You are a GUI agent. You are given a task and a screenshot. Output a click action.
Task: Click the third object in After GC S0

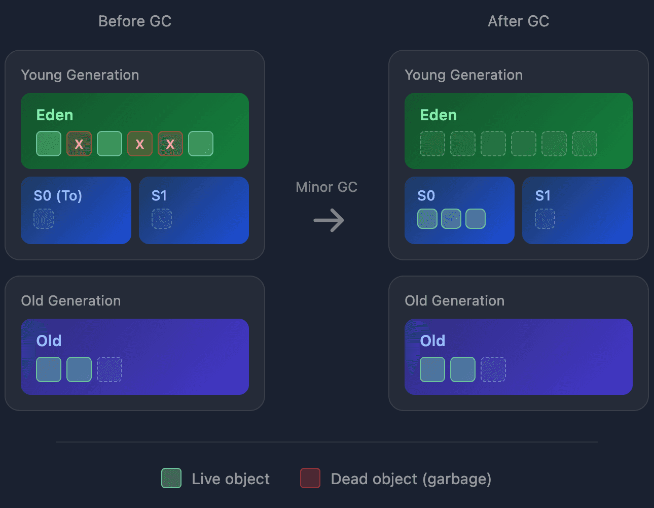[x=476, y=219]
